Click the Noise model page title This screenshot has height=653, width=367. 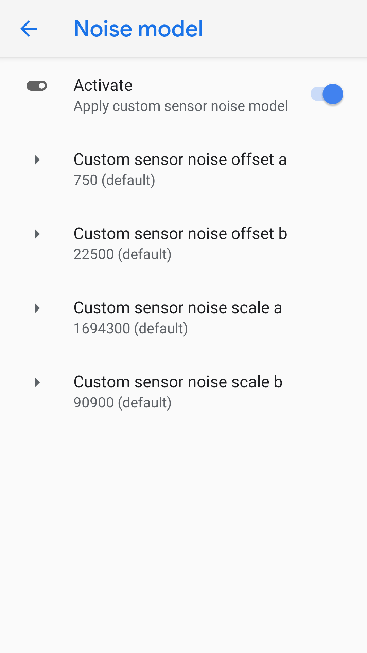tap(138, 29)
